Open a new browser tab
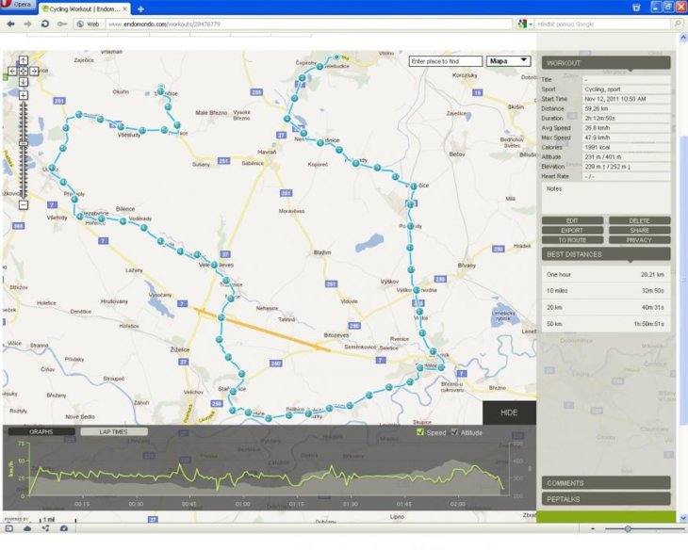The image size is (688, 550). [x=140, y=8]
